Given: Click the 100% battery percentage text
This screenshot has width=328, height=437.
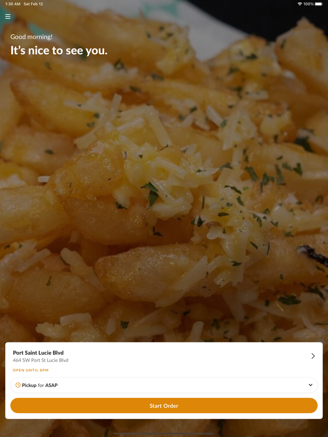Looking at the screenshot, I should tap(308, 4).
